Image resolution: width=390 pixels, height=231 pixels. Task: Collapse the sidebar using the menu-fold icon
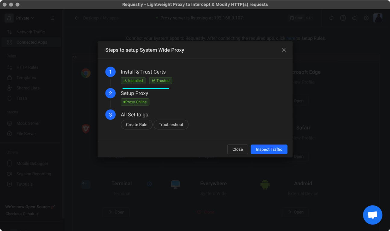point(52,18)
